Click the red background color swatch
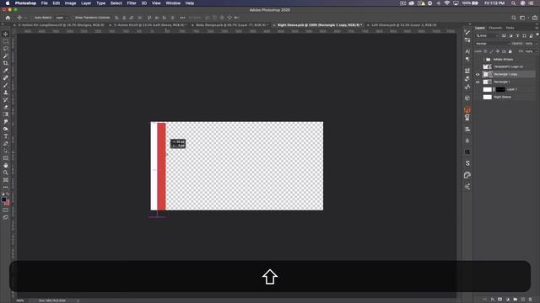Viewport: 540px width, 303px height. point(7,203)
